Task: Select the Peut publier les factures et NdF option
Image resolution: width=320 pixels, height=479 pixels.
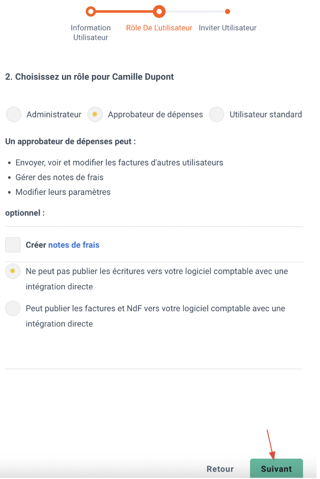Action: [x=13, y=308]
